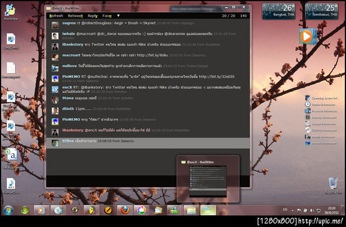Screen dimensions: 346x227
Task: Click Fave in thaiWitter menu
Action: click(107, 16)
